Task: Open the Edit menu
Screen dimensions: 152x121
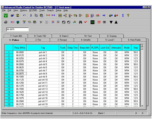Action: (9, 10)
